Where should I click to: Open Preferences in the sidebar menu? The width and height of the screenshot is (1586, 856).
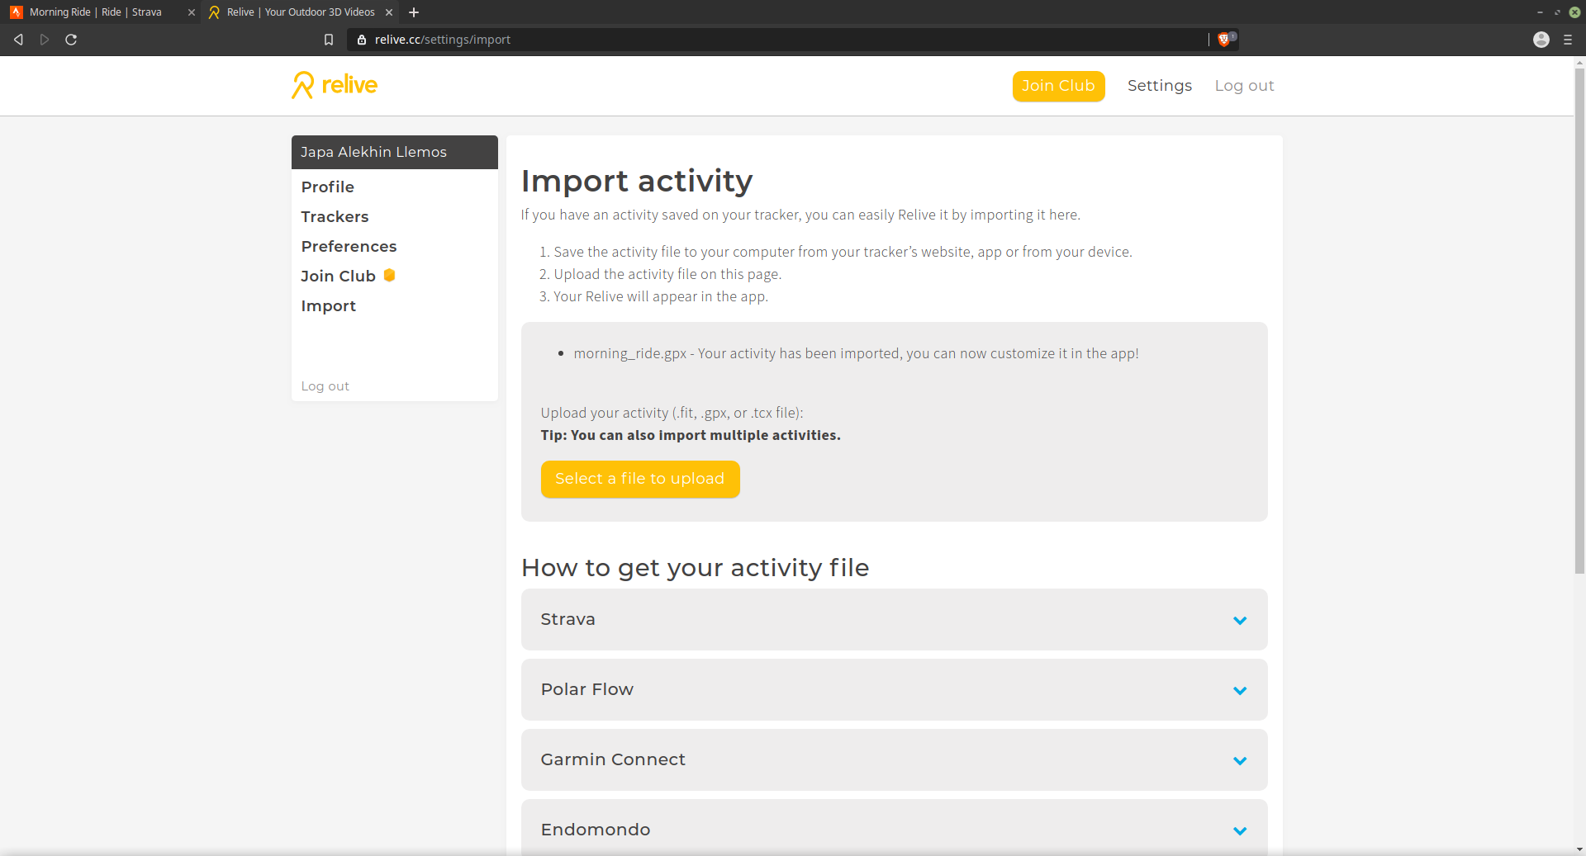[349, 246]
